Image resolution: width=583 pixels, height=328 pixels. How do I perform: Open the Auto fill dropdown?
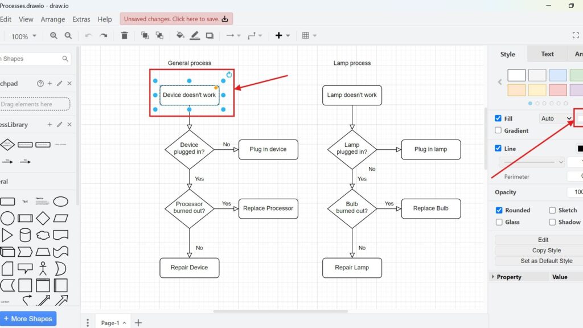555,118
